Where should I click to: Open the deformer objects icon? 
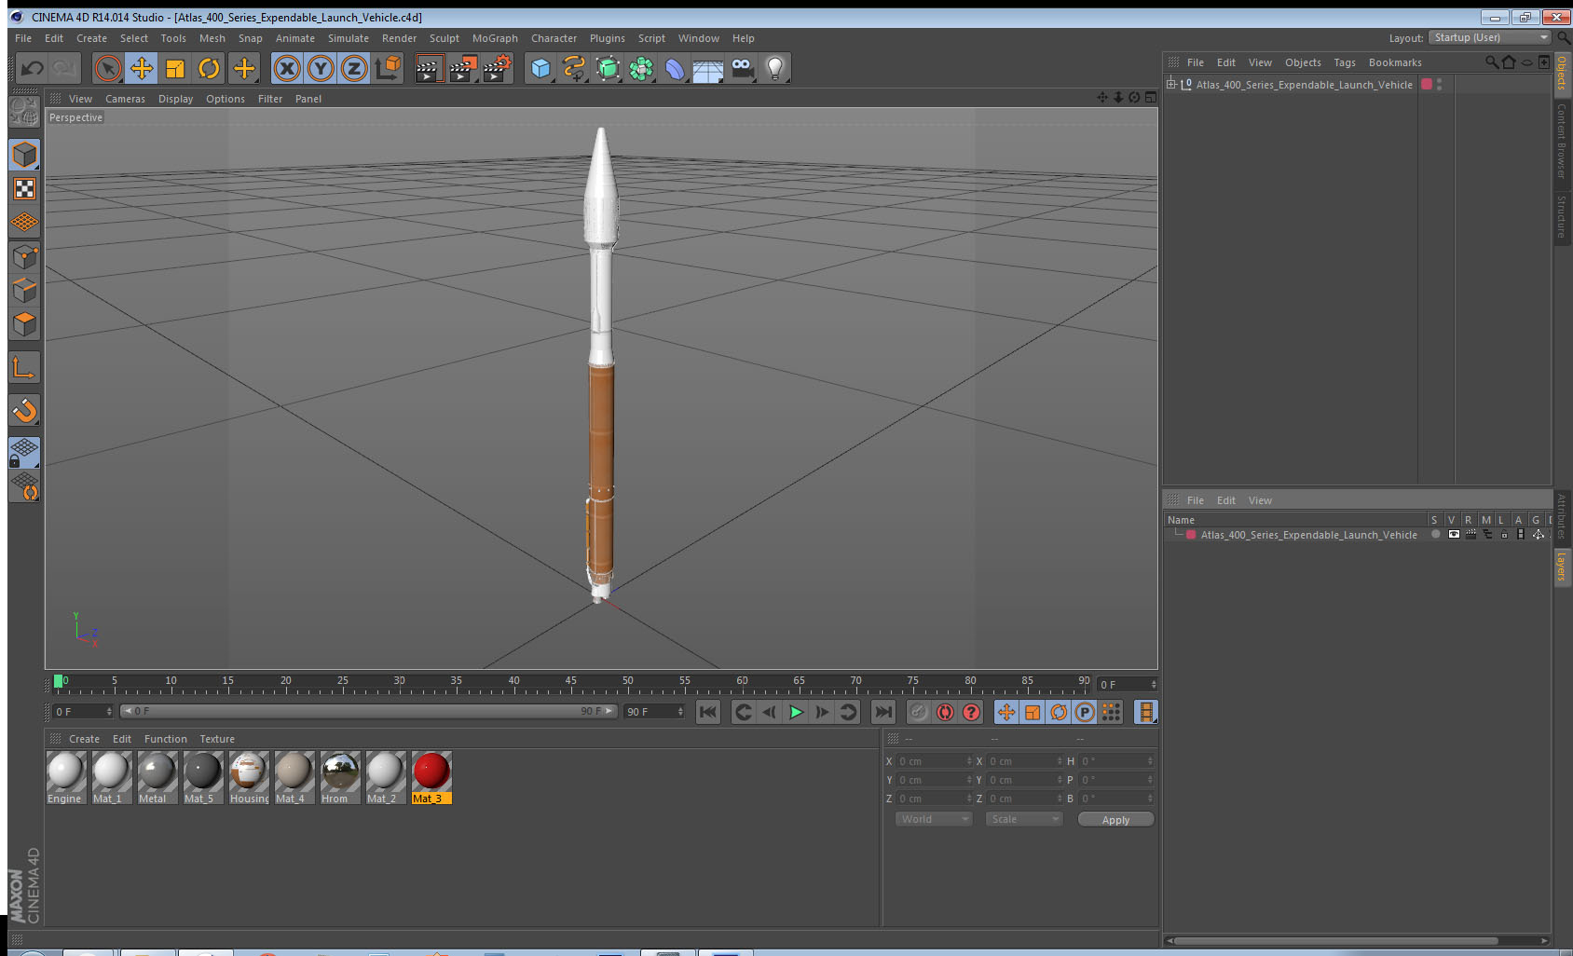pyautogui.click(x=675, y=68)
